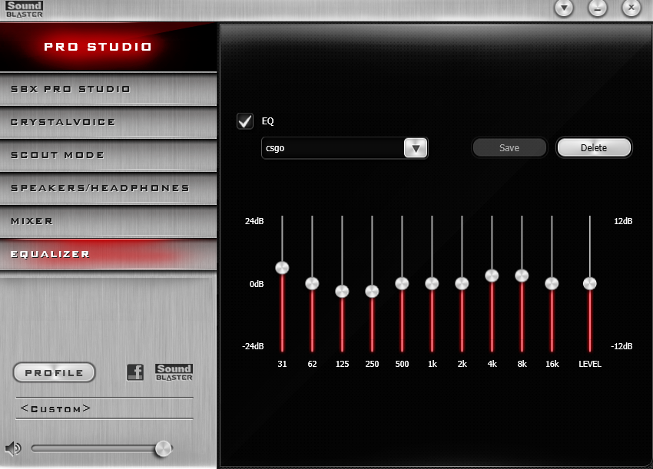Expand the csgo preset dropdown arrow

(415, 148)
